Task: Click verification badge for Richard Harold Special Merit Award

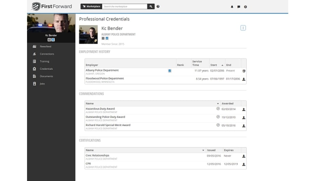Action: 218,125
